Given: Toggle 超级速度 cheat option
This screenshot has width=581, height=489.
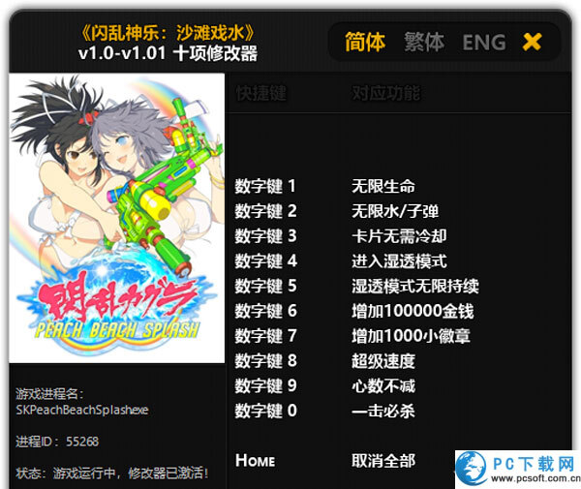Looking at the screenshot, I should [383, 361].
